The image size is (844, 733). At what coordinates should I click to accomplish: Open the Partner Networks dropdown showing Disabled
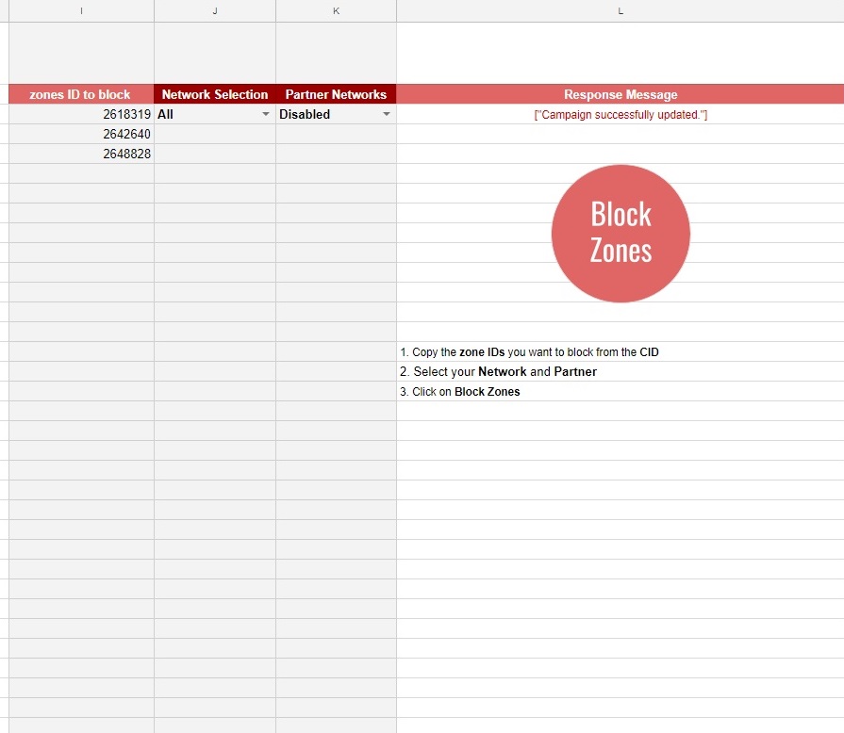coord(387,114)
